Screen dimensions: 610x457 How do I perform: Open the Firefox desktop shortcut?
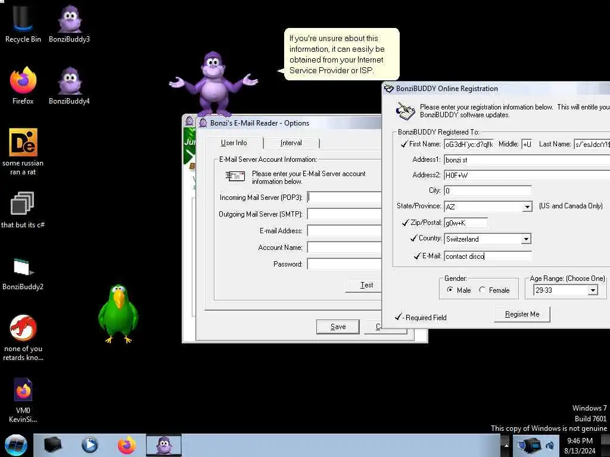click(23, 86)
